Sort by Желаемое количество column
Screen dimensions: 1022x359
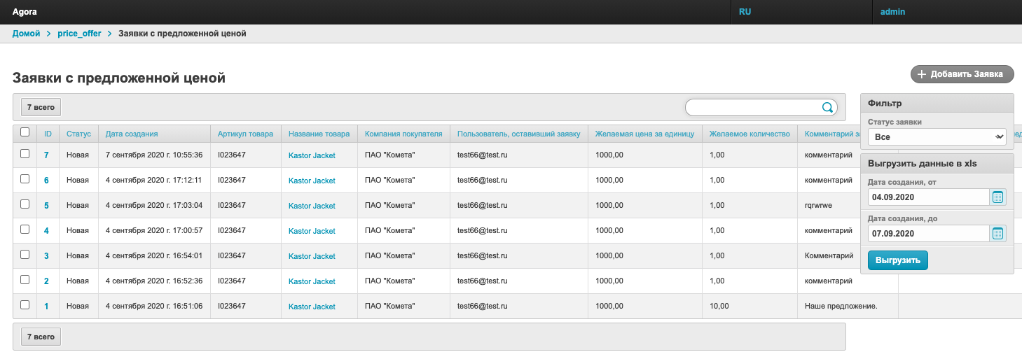(749, 134)
